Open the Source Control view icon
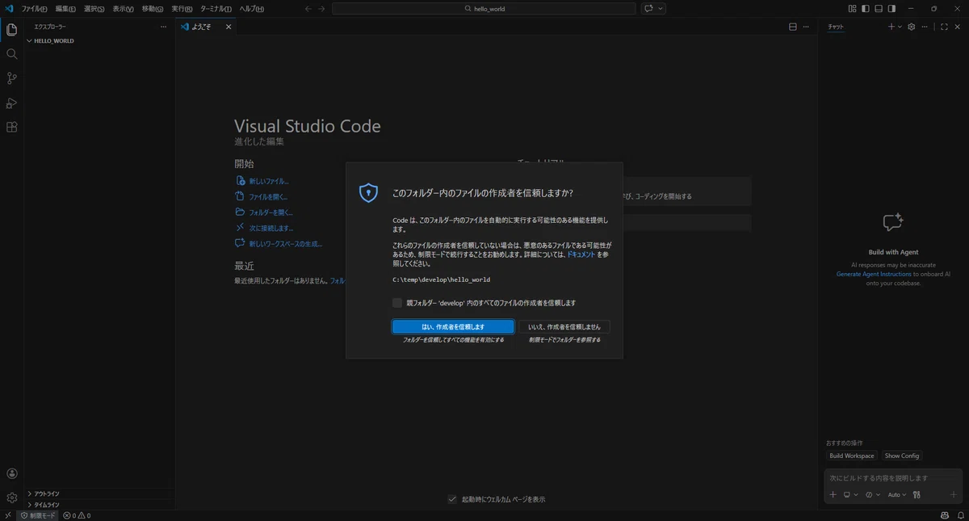 pos(11,78)
